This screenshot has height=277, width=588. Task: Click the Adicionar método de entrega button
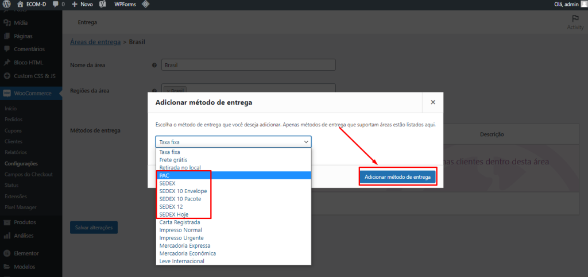click(x=397, y=176)
